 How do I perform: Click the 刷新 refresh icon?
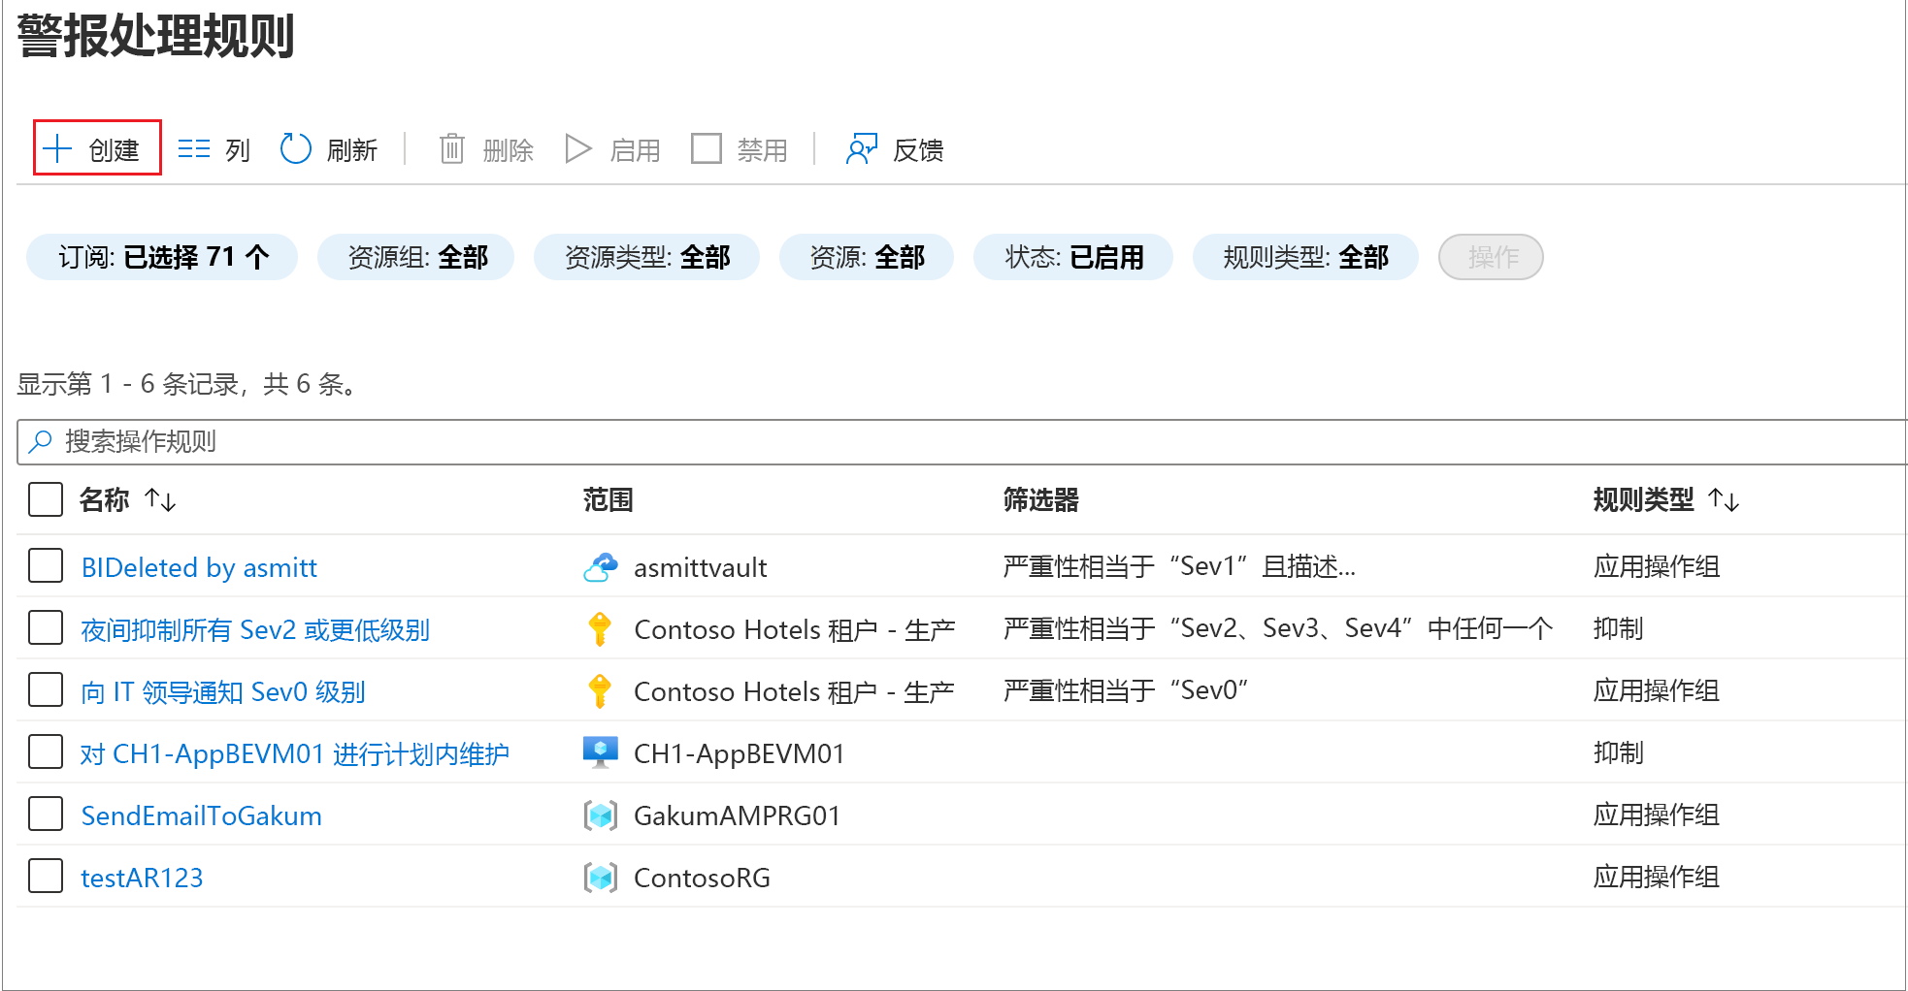tap(295, 148)
